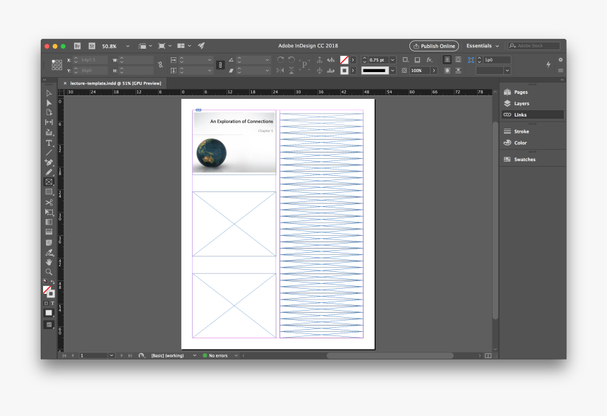Image resolution: width=607 pixels, height=416 pixels.
Task: Select the Type tool
Action: point(49,143)
